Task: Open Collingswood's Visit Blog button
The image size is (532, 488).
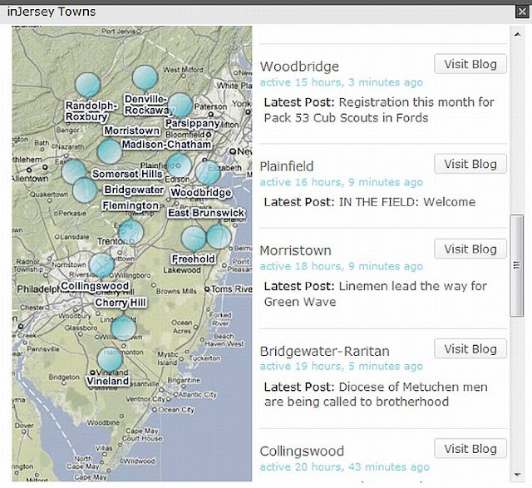Action: click(470, 449)
